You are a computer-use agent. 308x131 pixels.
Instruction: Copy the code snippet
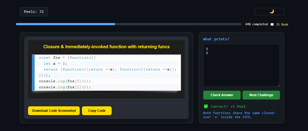coord(97,111)
